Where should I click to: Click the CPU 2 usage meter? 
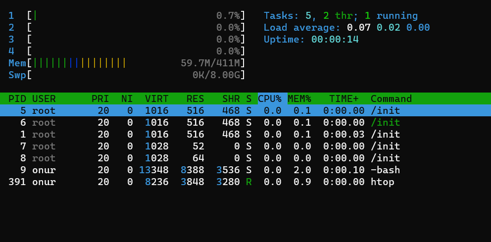click(127, 27)
